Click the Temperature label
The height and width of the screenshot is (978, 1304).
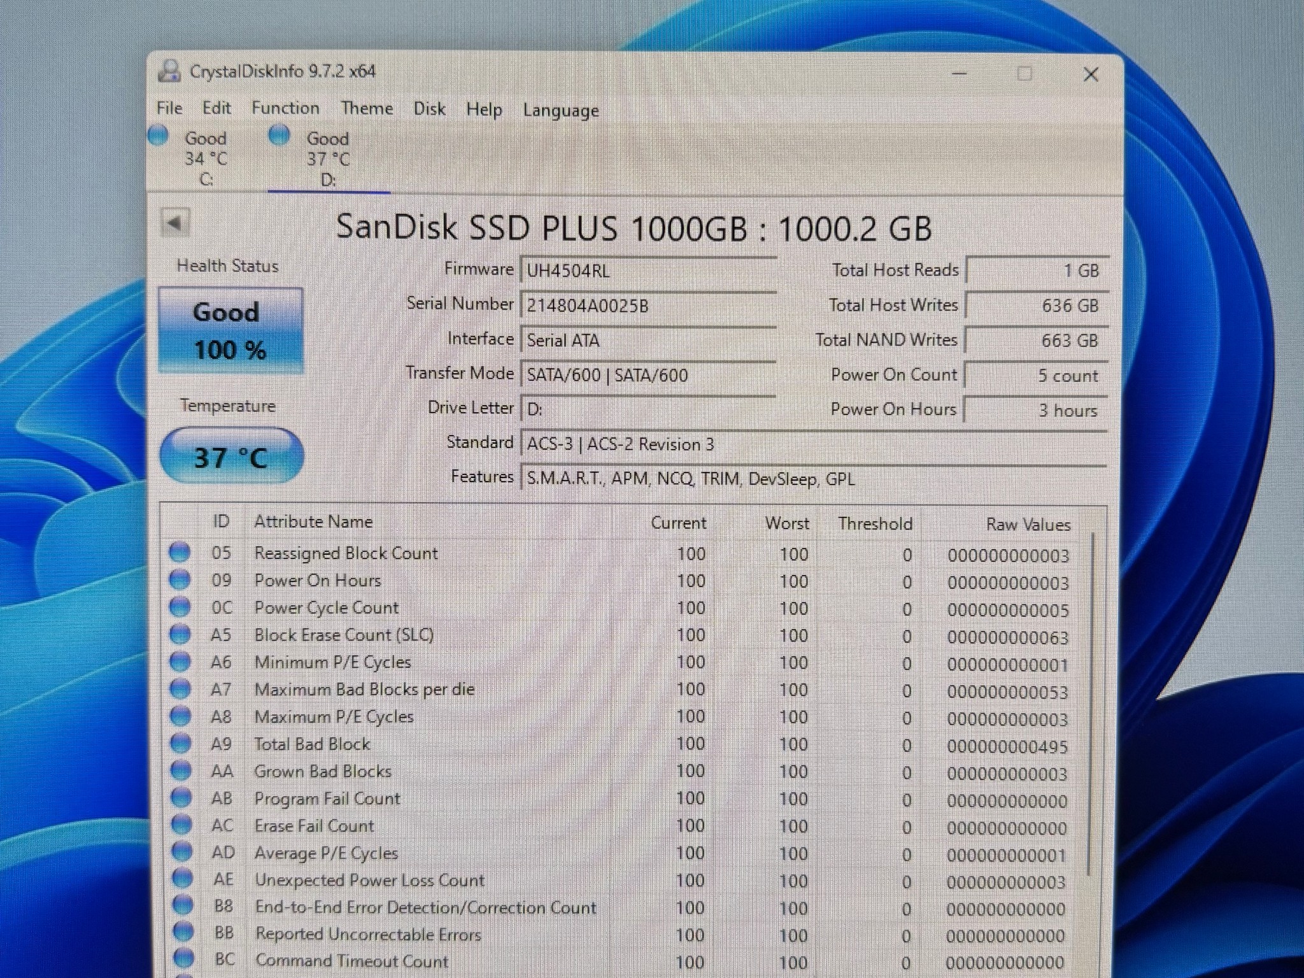pos(228,406)
